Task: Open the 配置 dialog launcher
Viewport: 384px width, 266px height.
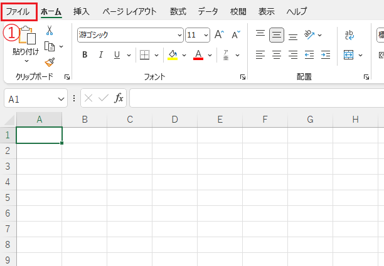Action: click(x=366, y=77)
